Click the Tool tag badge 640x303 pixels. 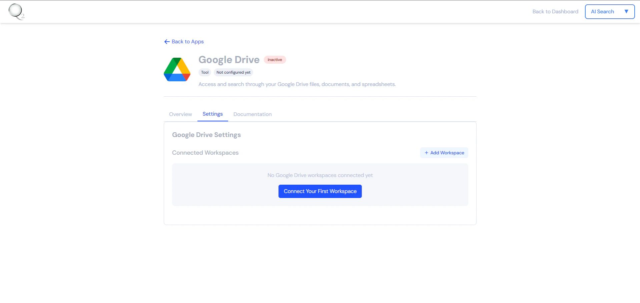(205, 72)
